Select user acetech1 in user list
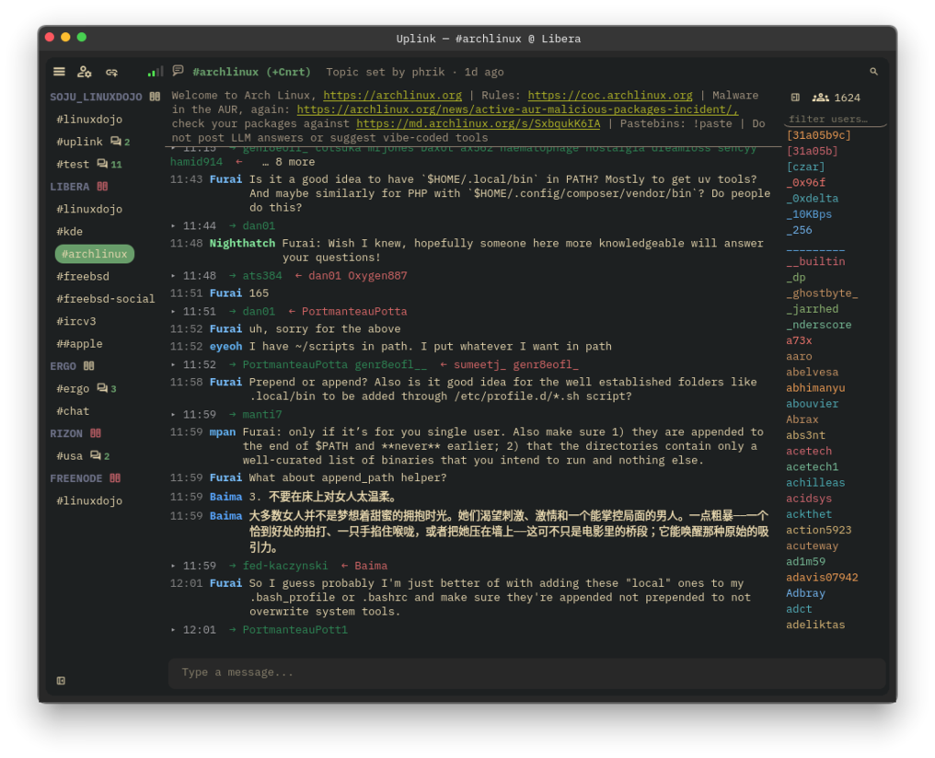 (813, 467)
